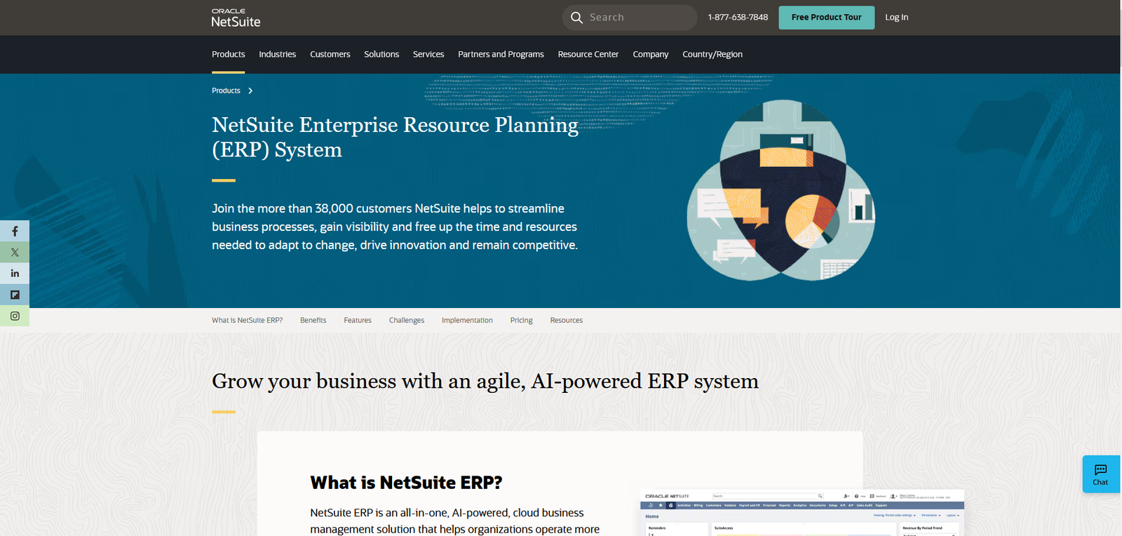Open Partners and Programs menu
Viewport: 1122px width, 536px height.
click(501, 54)
